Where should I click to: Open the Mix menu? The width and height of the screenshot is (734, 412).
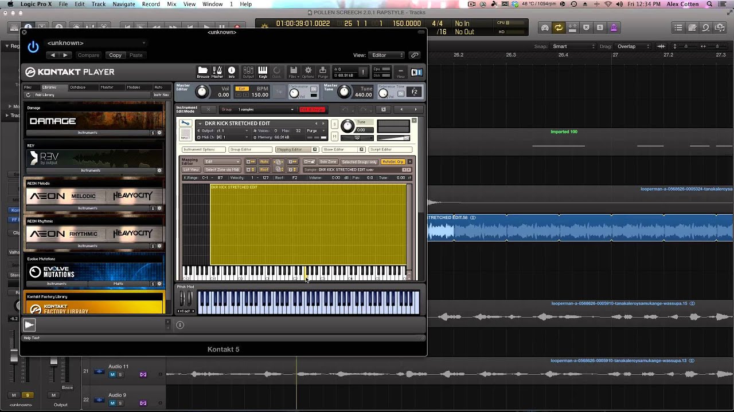[171, 4]
